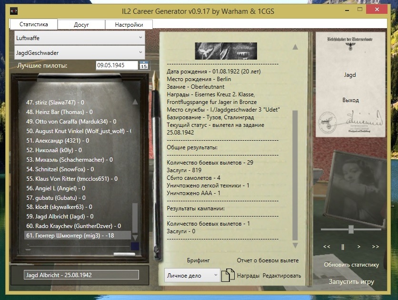The image size is (398, 300).
Task: Click Звание - Oberleutnant line
Action: 196,87
